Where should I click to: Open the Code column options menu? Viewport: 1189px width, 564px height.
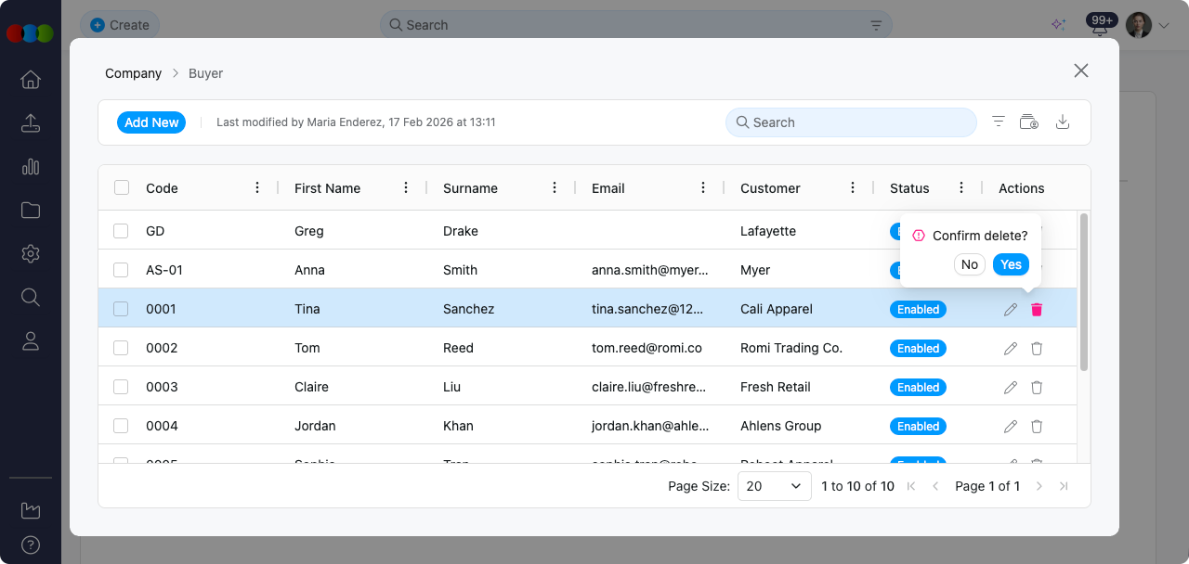(257, 188)
